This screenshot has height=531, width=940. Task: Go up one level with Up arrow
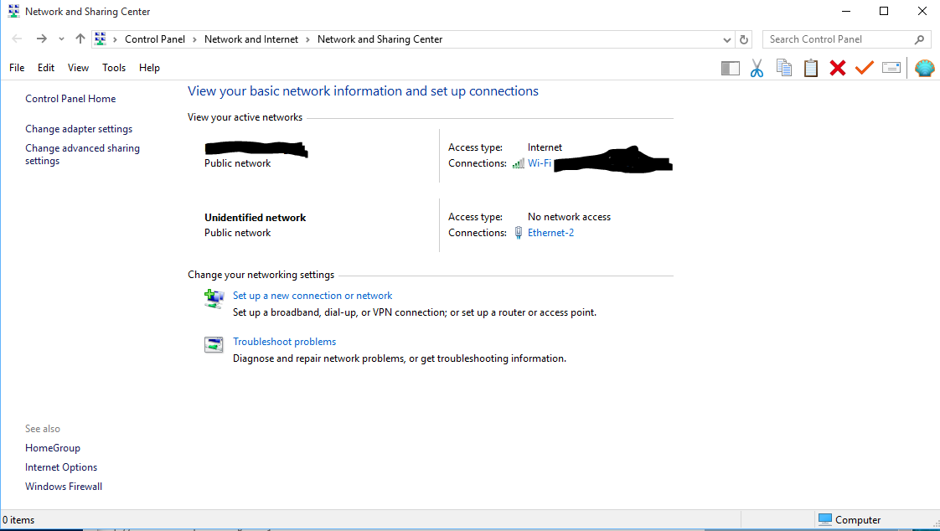[x=80, y=39]
